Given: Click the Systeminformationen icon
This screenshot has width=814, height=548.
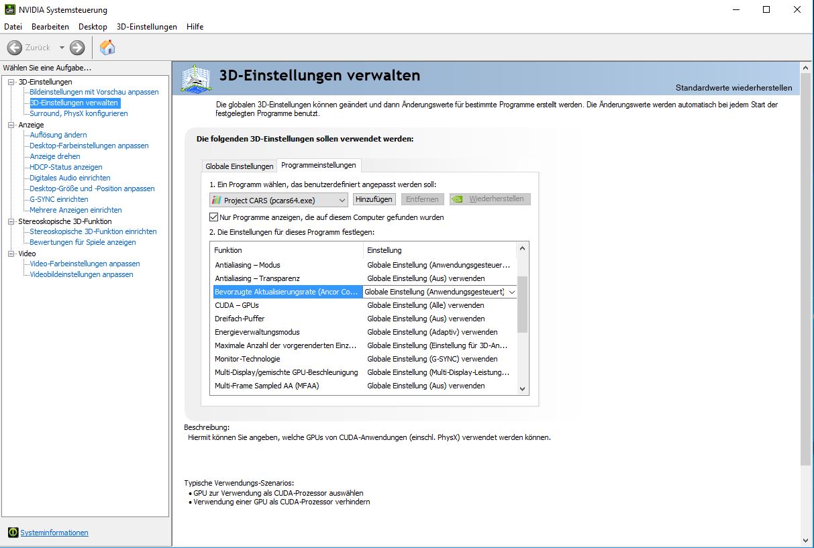Looking at the screenshot, I should 13,533.
